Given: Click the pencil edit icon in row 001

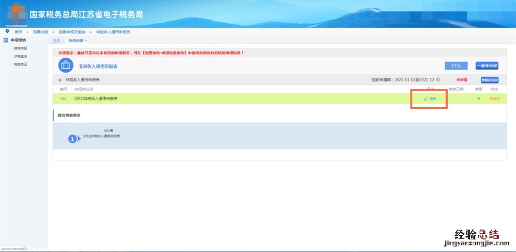Looking at the screenshot, I should tap(426, 99).
